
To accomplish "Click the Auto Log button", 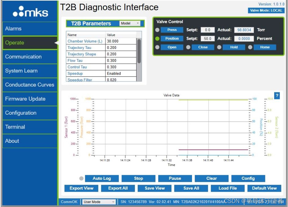I will coord(102,179).
